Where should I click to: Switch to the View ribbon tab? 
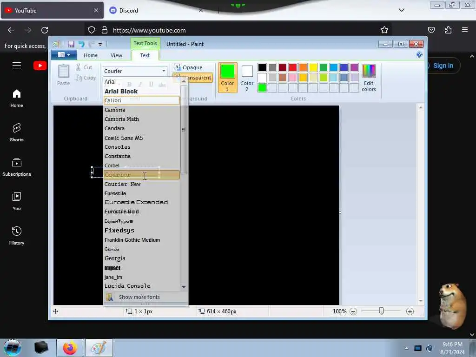coord(116,55)
